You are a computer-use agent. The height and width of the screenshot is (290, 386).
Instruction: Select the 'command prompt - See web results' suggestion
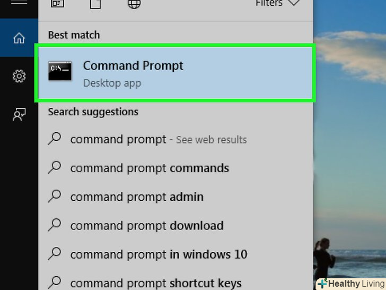coord(176,139)
